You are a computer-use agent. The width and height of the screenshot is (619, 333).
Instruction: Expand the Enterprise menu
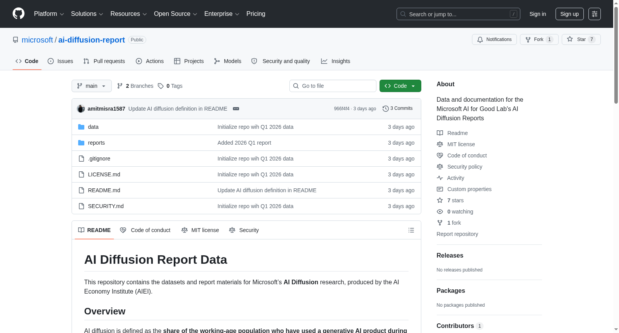point(222,14)
